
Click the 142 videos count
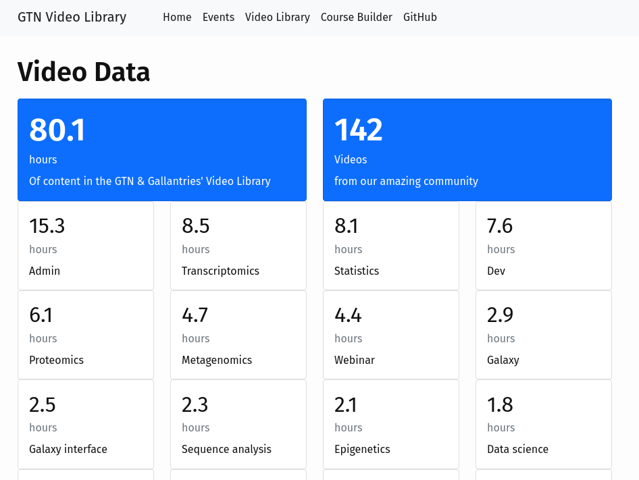pos(359,130)
